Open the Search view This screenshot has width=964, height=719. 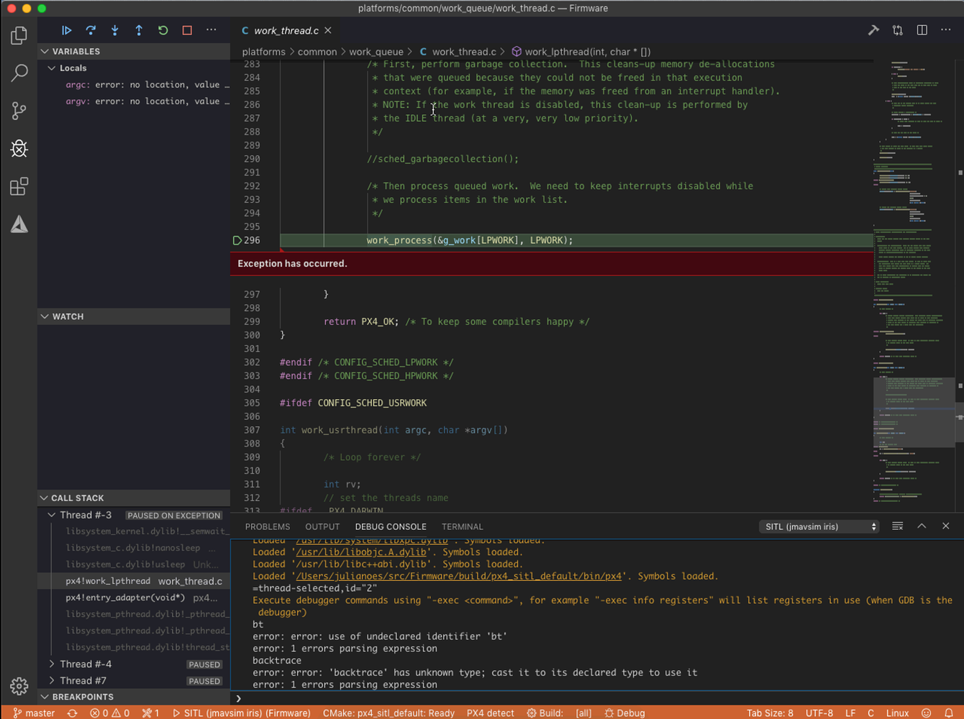point(19,73)
